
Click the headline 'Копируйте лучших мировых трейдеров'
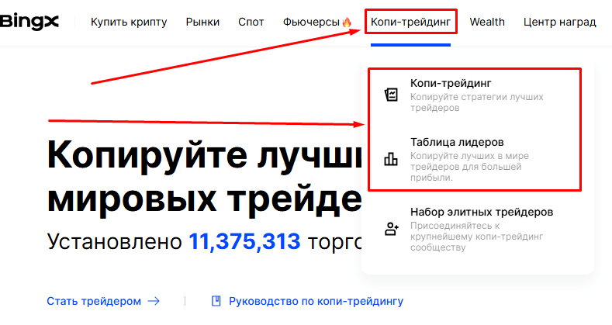pos(205,178)
